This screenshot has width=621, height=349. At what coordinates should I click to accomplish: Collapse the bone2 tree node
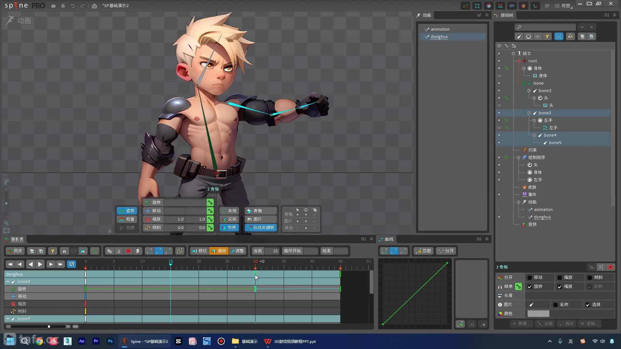(x=529, y=90)
